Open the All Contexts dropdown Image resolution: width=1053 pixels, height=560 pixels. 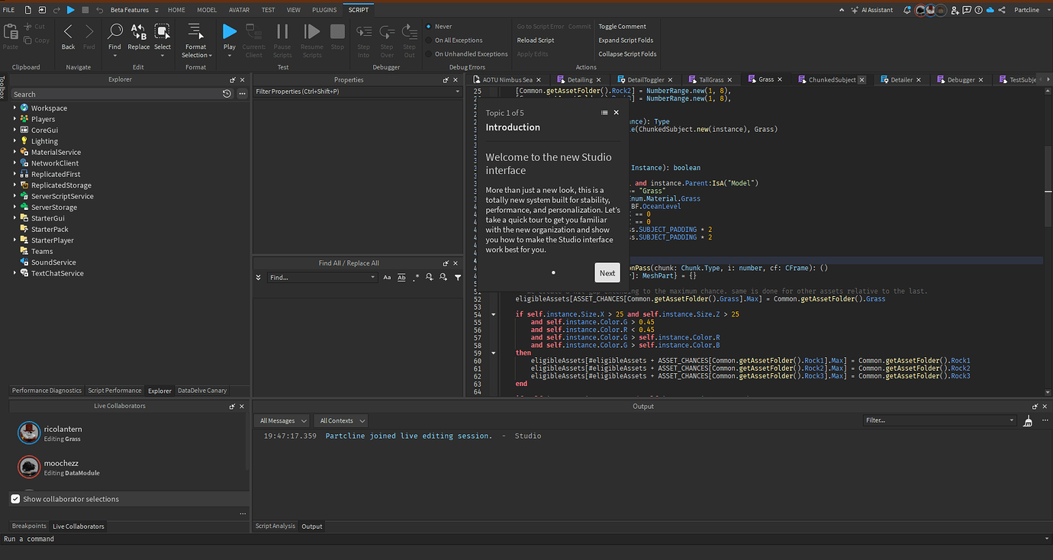pos(340,420)
